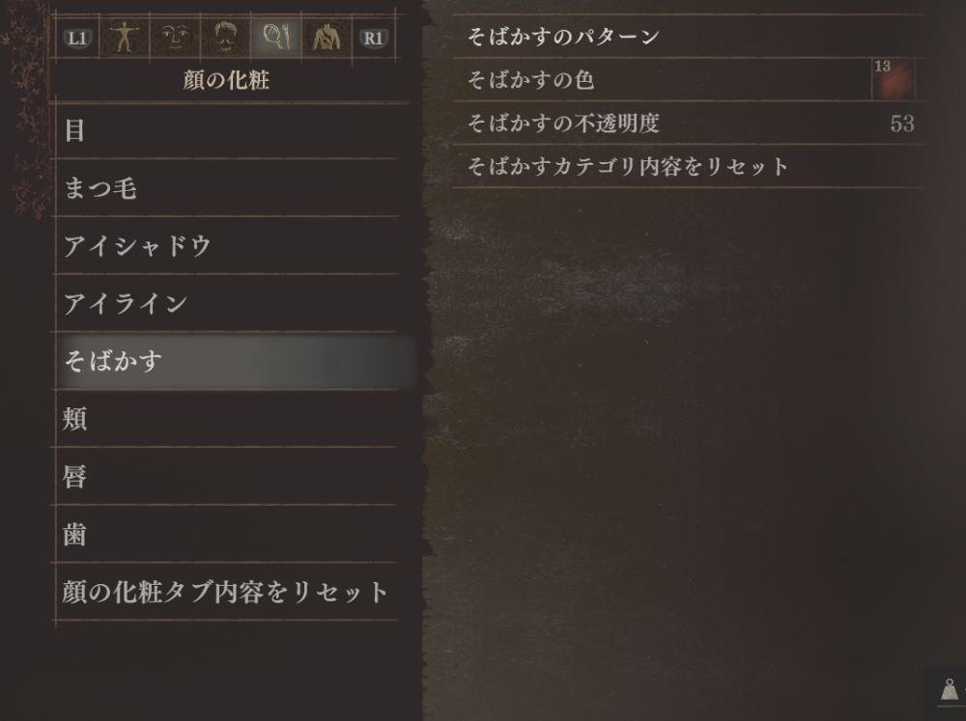966x721 pixels.
Task: Open the 頬 cheeks category
Action: (227, 419)
